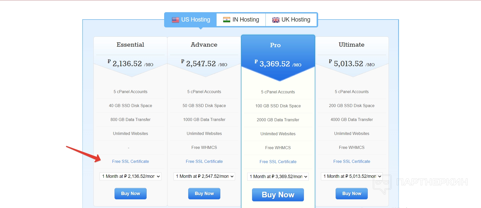Click Free WHMCS in Ultimate plan

pyautogui.click(x=352, y=147)
